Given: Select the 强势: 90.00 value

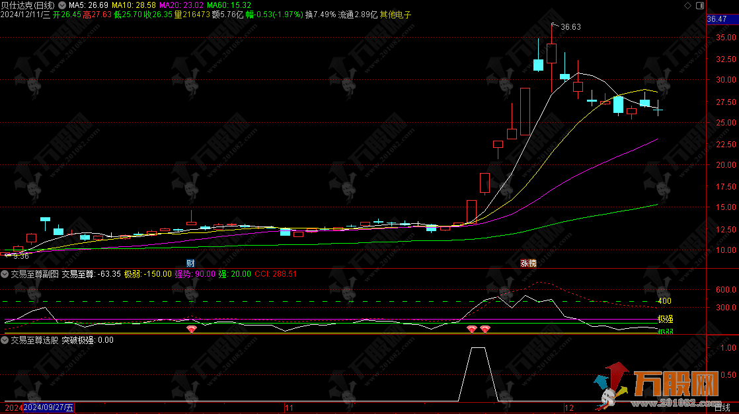Looking at the screenshot, I should 195,274.
